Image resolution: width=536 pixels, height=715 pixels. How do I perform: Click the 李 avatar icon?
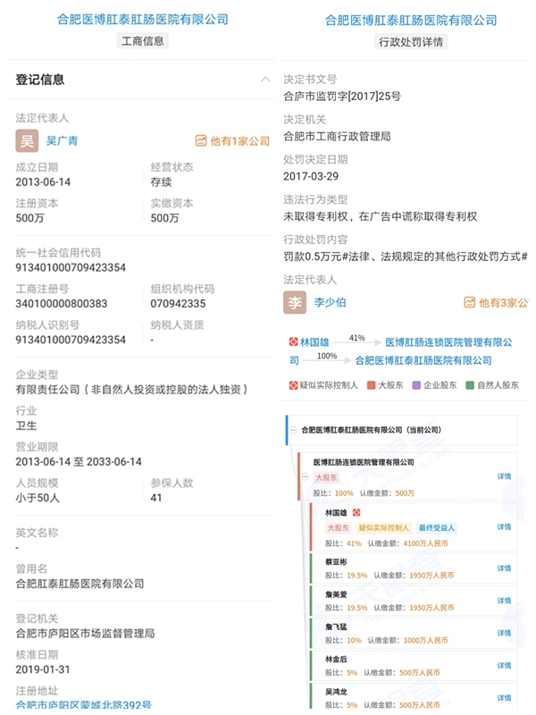coord(295,302)
